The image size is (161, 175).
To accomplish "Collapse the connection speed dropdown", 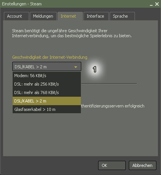I will (47, 66).
